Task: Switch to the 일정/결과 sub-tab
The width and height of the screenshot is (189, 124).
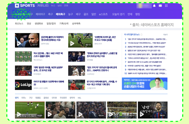Action: point(51,24)
